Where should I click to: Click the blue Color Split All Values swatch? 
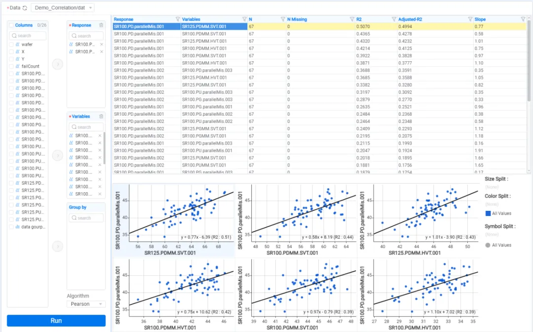[x=488, y=213]
